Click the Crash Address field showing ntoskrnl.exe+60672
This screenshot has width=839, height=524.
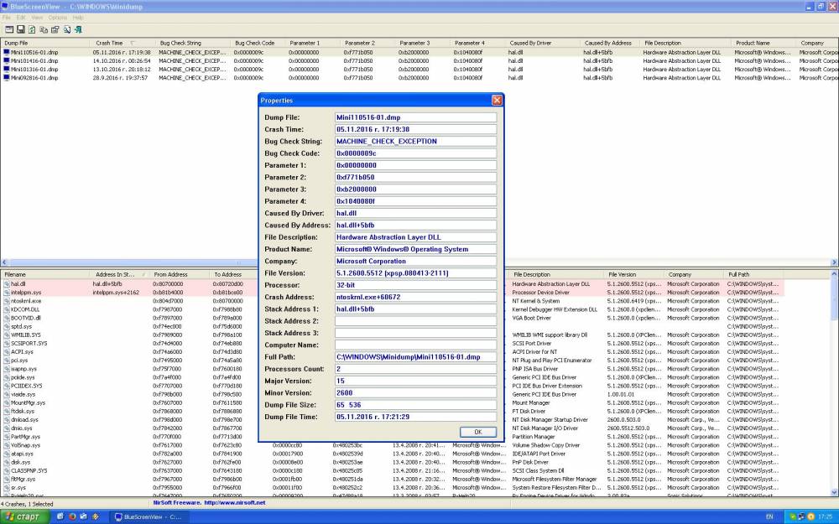pos(415,298)
